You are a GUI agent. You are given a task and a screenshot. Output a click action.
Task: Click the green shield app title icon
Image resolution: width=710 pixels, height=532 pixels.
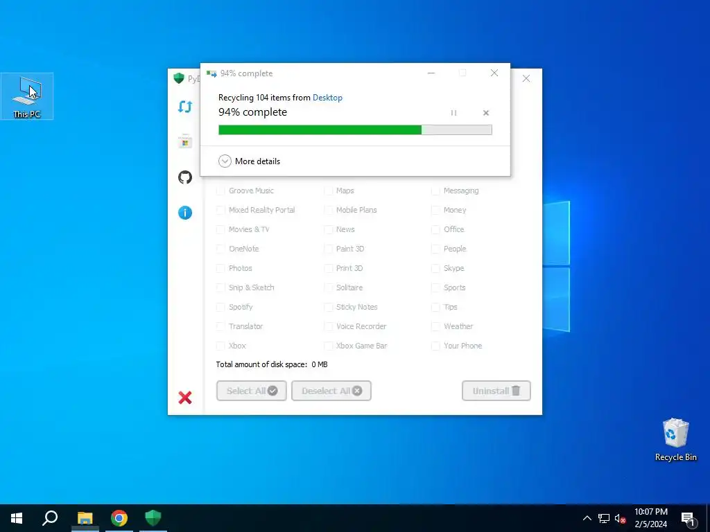179,78
